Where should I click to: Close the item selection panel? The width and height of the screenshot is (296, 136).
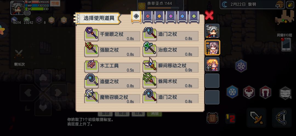click(x=209, y=15)
